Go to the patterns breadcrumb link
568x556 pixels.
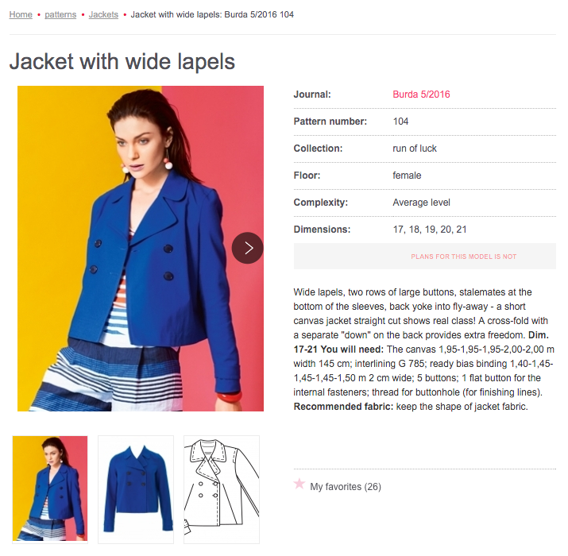coord(60,14)
